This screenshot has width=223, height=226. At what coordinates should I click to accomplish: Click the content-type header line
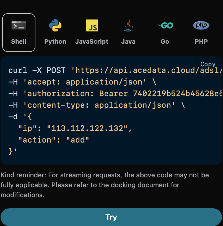97,105
